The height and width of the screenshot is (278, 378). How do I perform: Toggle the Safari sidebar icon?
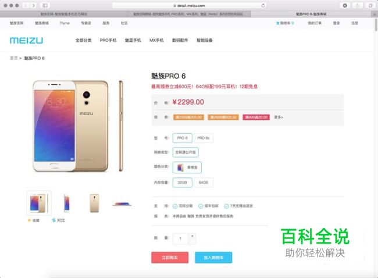click(45, 5)
